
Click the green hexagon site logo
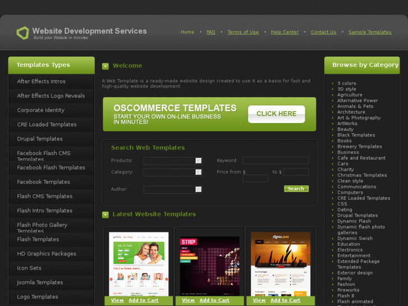pos(23,33)
